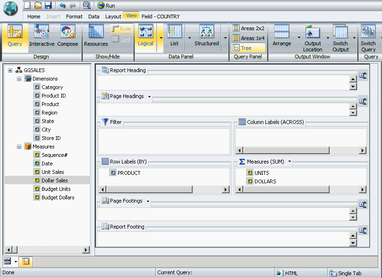Viewport: 382px width, 278px height.
Task: Set query panel to Tree layout
Action: (248, 48)
